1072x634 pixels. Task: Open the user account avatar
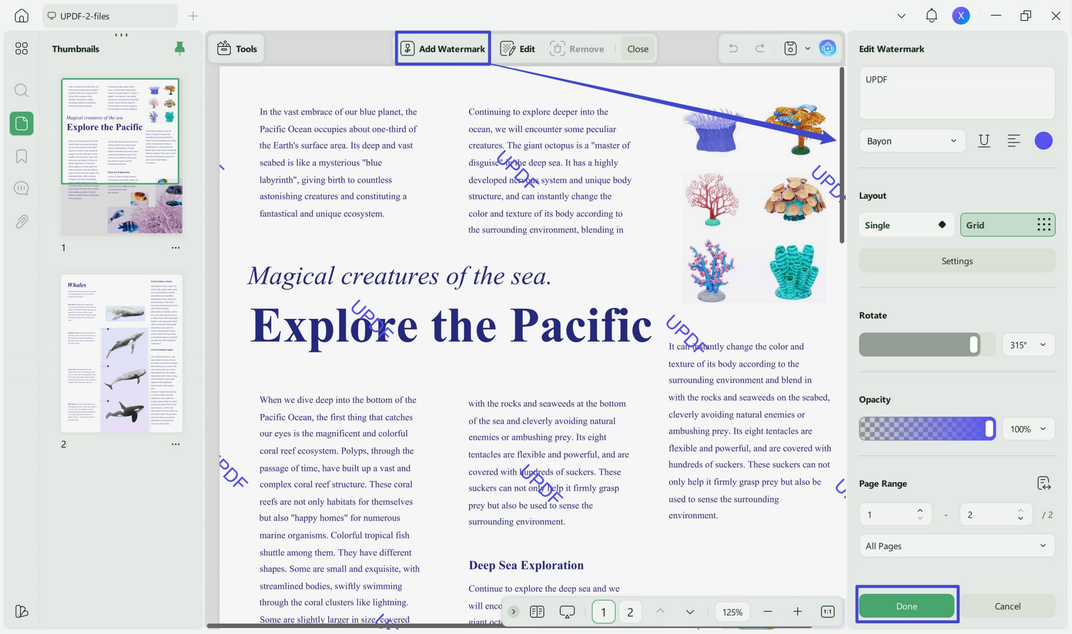(x=961, y=16)
